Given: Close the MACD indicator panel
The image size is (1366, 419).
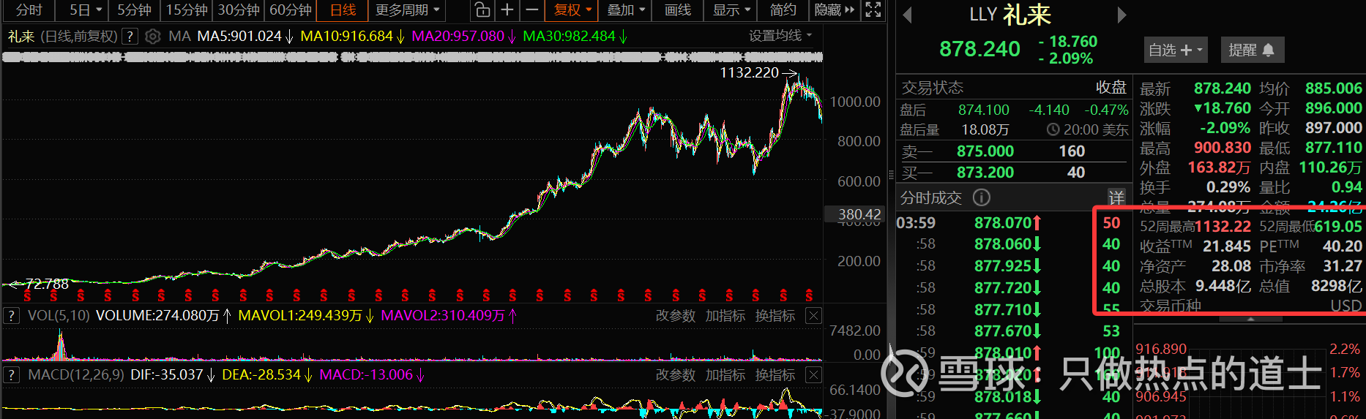Looking at the screenshot, I should click(813, 375).
